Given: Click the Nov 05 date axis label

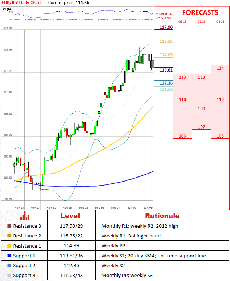Looking at the screenshot, I should pyautogui.click(x=19, y=208).
